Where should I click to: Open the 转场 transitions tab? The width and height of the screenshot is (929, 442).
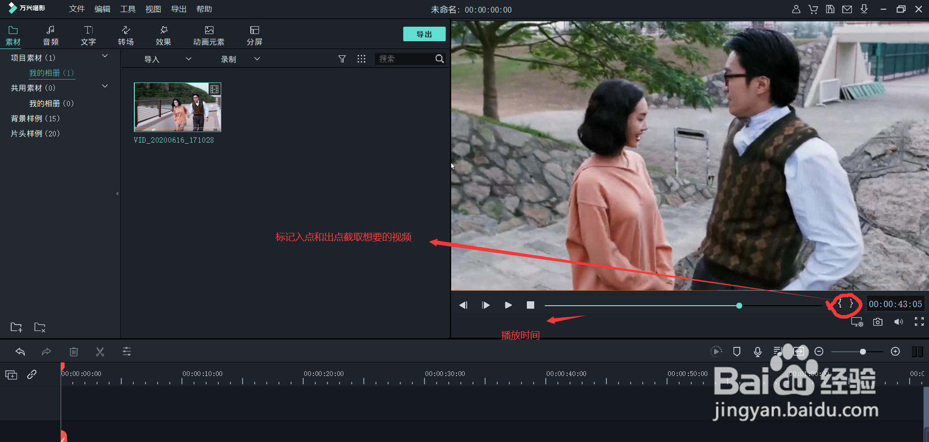pyautogui.click(x=126, y=36)
